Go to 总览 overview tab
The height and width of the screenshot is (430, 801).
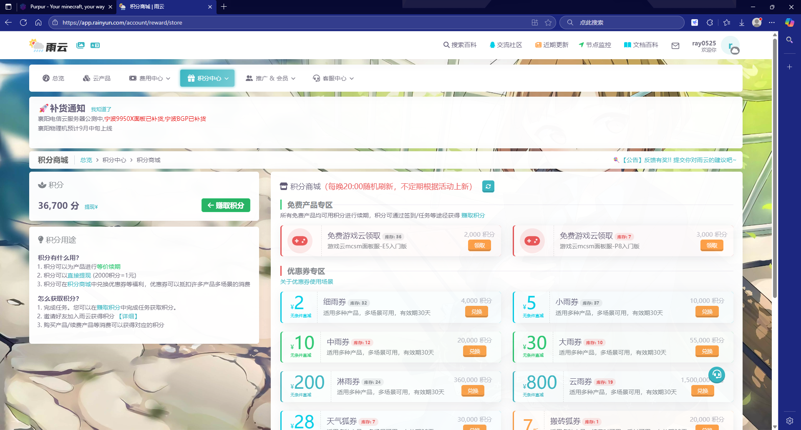coord(53,78)
